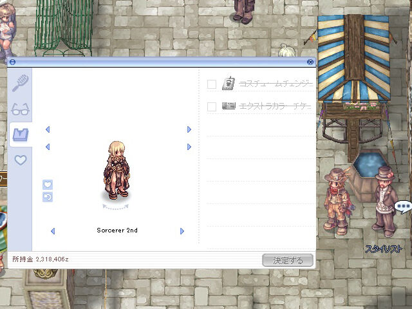Save style with small heart button
Screen dimensions: 412x309
pyautogui.click(x=48, y=185)
